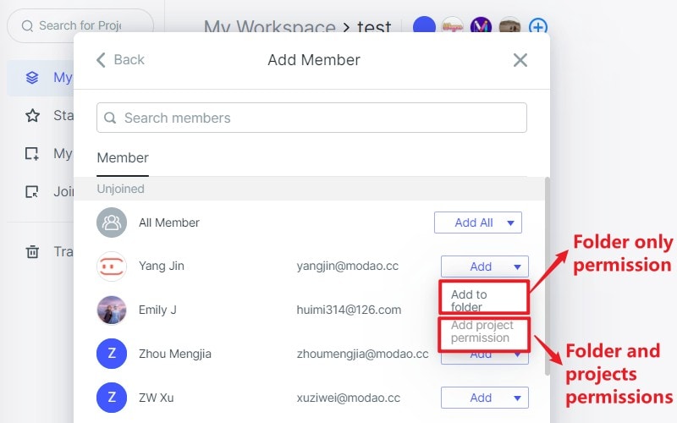Image resolution: width=677 pixels, height=423 pixels.
Task: Click the Add All button
Action: (473, 222)
